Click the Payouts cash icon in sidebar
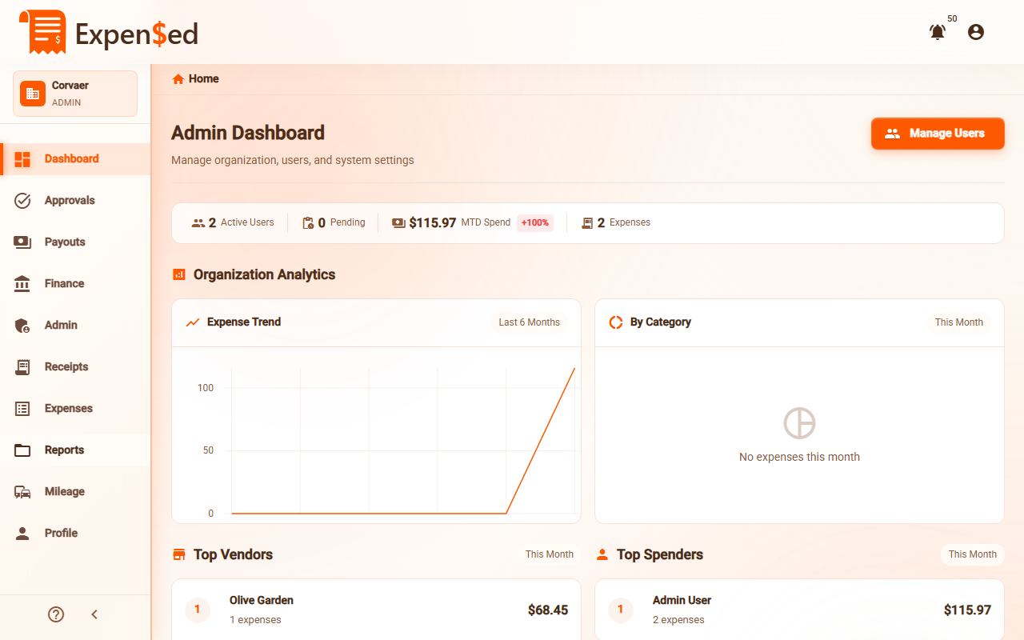 pyautogui.click(x=22, y=242)
